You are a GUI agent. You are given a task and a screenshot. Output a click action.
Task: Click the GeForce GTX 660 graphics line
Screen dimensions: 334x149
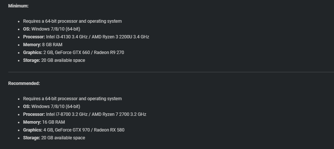pos(74,53)
